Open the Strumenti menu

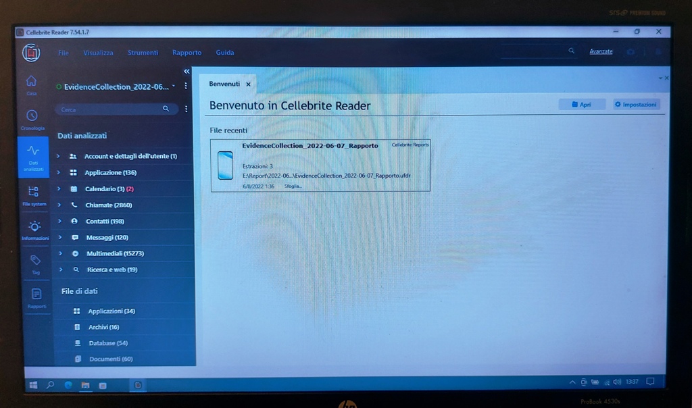[143, 53]
